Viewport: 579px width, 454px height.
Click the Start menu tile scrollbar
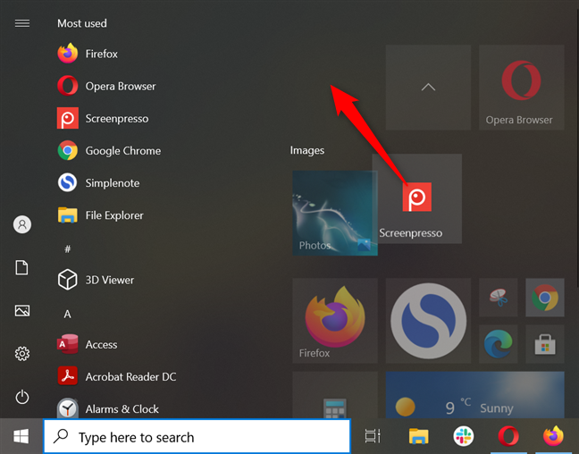pos(577,147)
